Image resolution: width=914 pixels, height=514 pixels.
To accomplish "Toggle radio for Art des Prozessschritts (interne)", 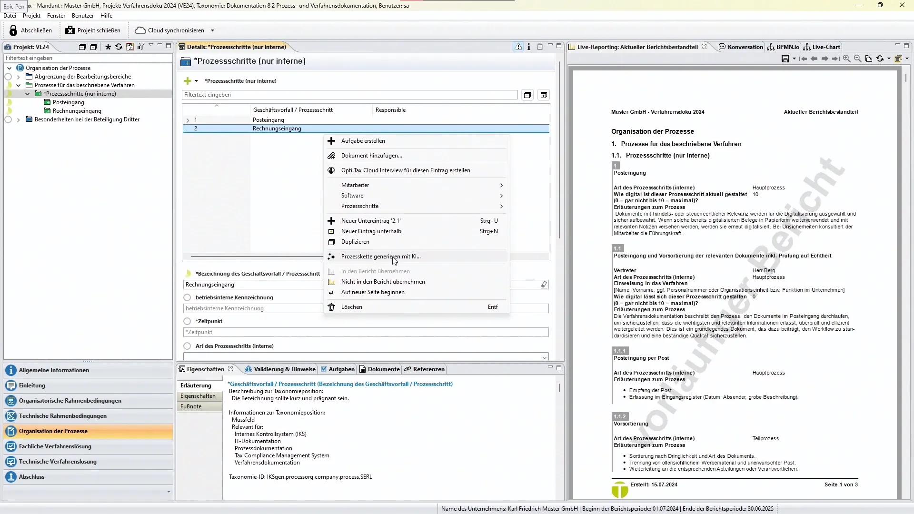I will 187,346.
